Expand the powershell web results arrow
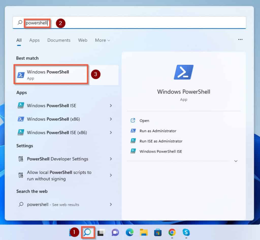Viewport: 260px width, 240px height. [111, 205]
